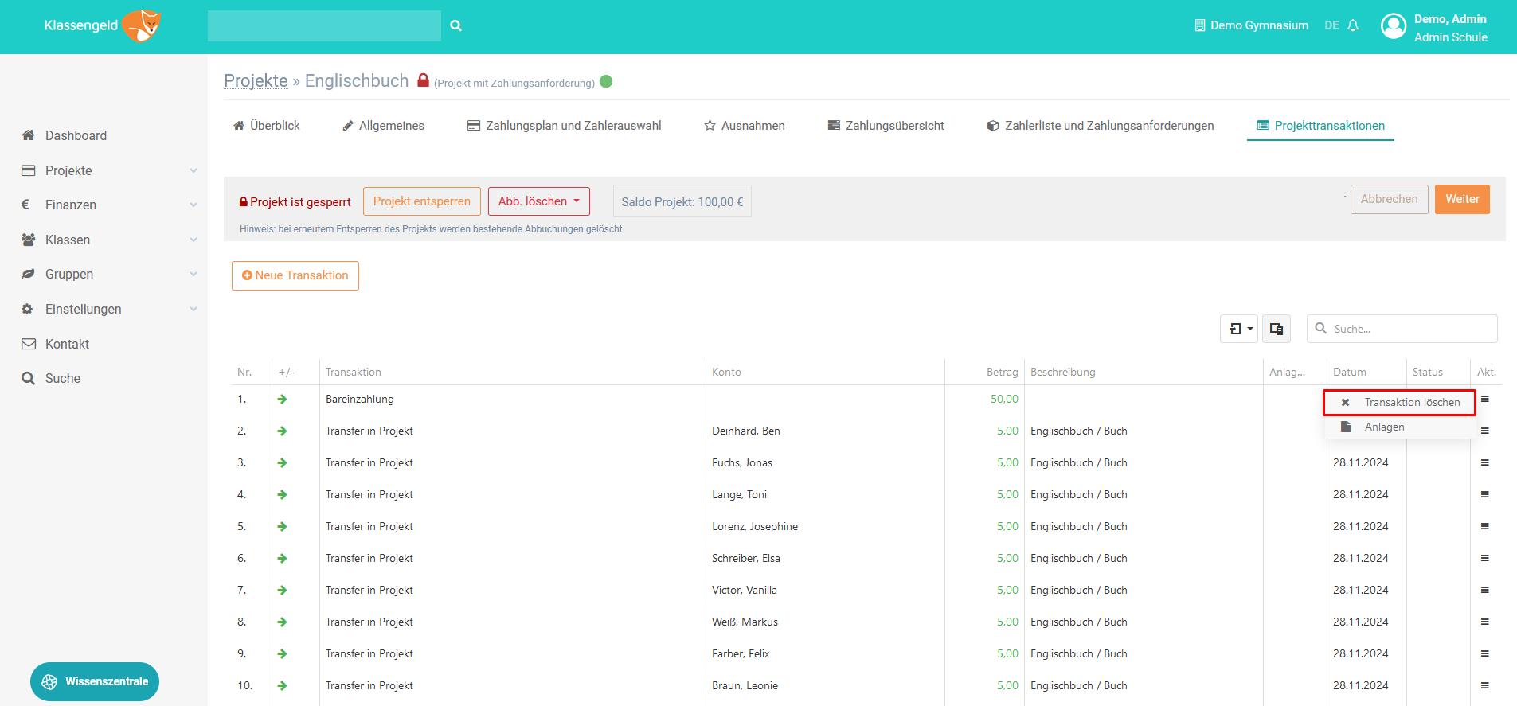Expand the Projekte sidebar submenu
This screenshot has width=1517, height=706.
coord(194,170)
